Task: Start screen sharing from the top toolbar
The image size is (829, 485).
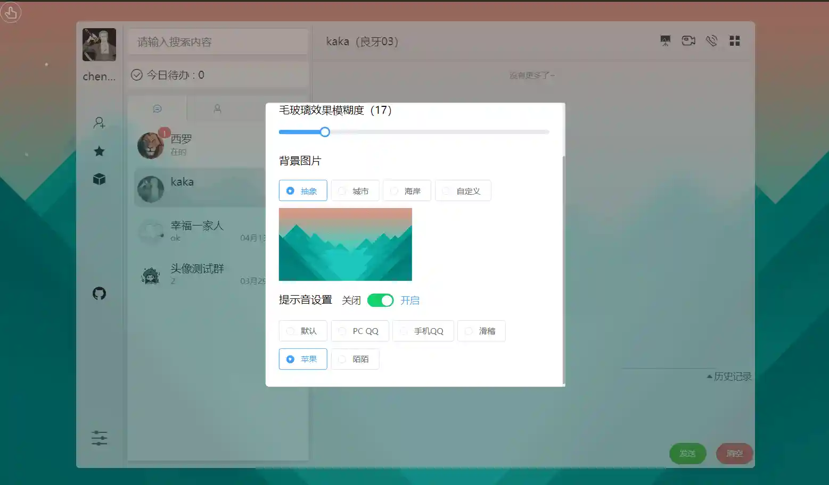Action: pos(665,40)
